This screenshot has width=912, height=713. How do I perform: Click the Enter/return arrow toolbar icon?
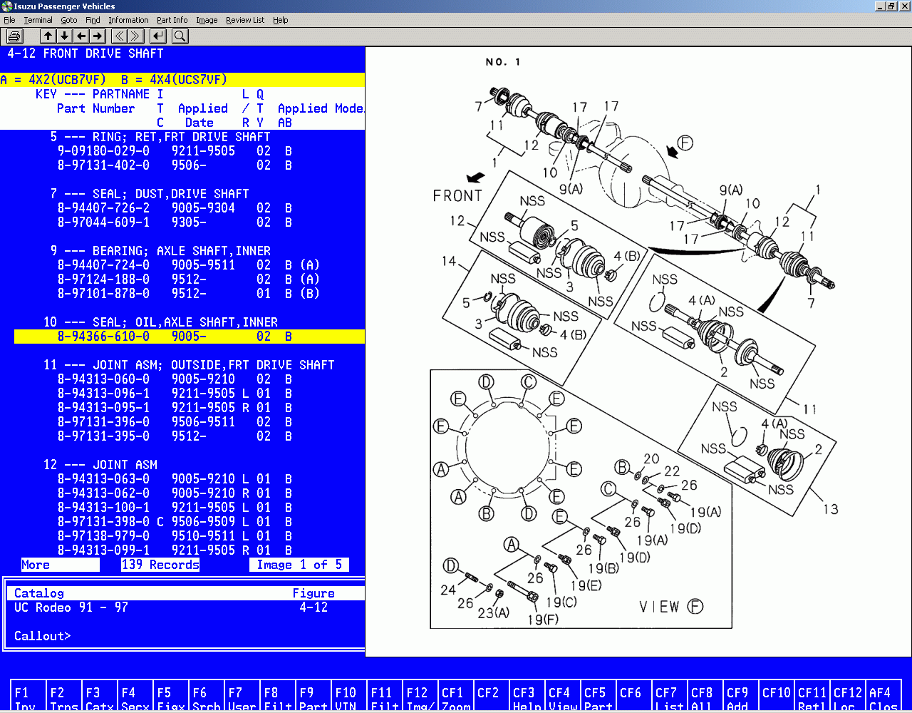[x=158, y=36]
